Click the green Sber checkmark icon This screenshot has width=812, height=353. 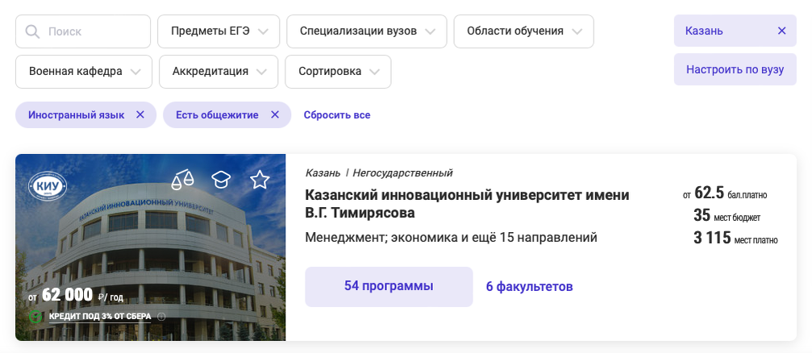coord(35,316)
